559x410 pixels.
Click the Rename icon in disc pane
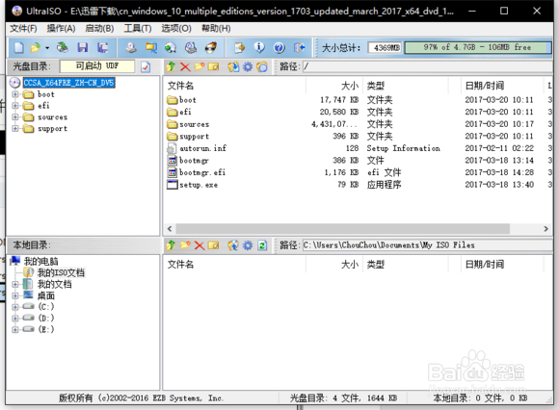213,66
